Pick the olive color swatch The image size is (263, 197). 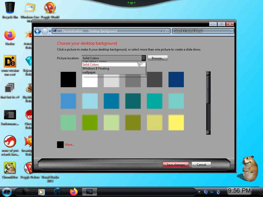133,122
